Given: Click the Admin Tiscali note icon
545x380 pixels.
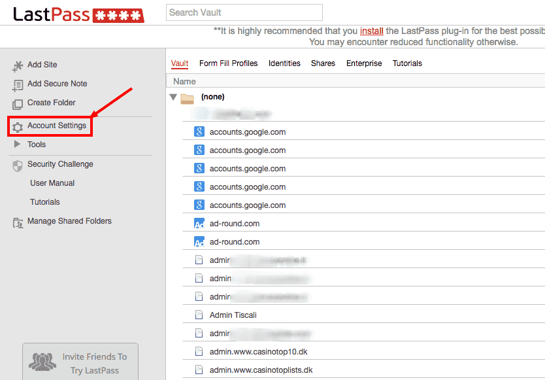Looking at the screenshot, I should click(x=199, y=315).
